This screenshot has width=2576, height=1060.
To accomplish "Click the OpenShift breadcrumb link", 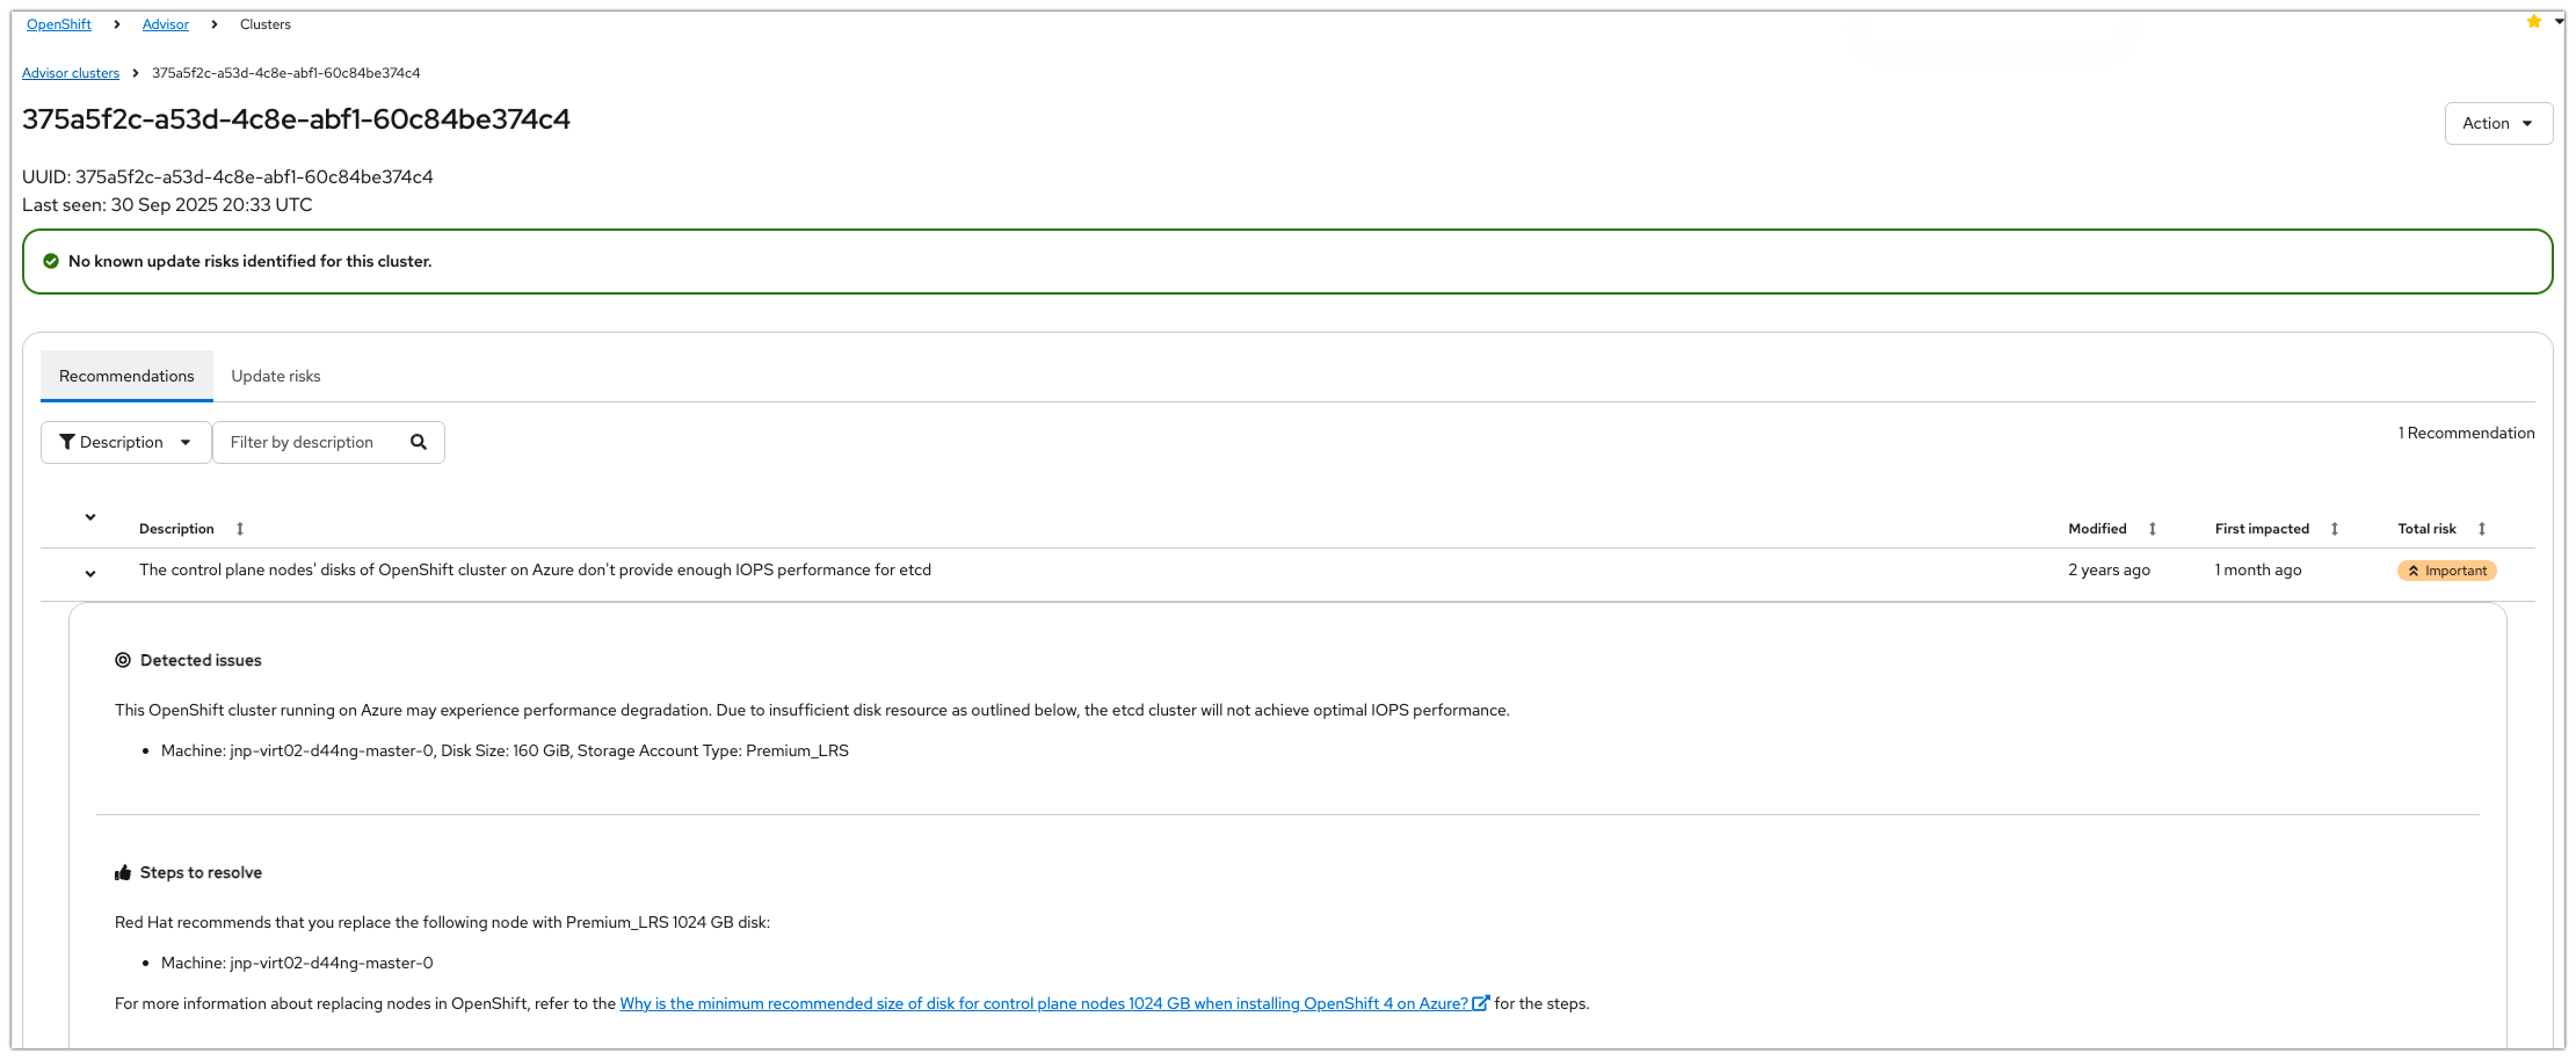I will click(58, 24).
